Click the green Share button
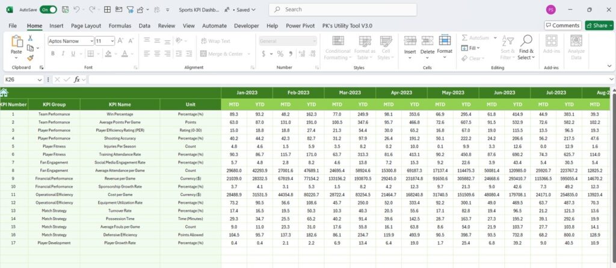 599,25
